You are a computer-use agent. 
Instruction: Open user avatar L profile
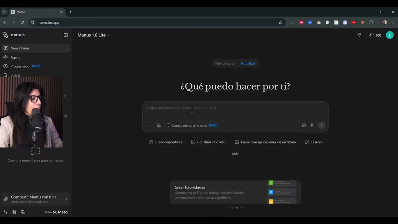click(x=390, y=35)
